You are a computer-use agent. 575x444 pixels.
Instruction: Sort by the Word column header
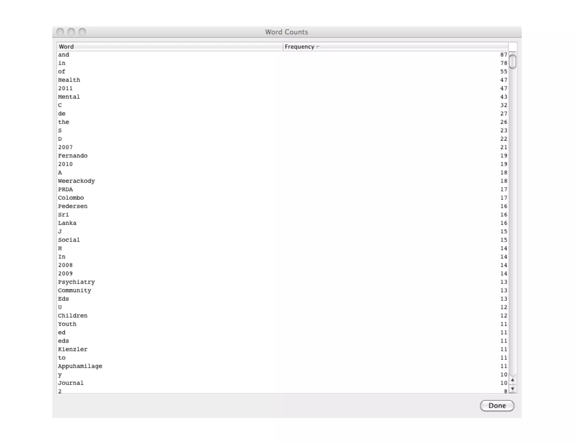pos(66,47)
